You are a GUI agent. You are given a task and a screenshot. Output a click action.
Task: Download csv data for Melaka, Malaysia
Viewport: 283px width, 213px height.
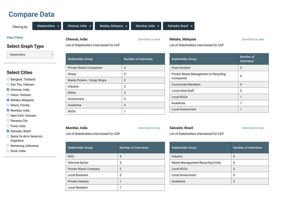pyautogui.click(x=253, y=39)
